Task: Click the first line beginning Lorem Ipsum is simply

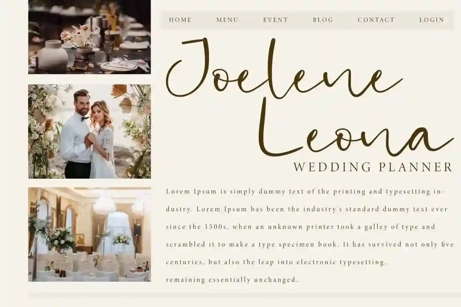Action: click(305, 191)
